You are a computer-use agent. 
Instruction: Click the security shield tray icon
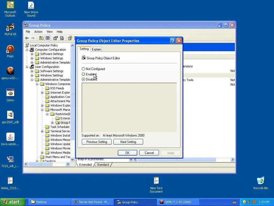(244, 202)
